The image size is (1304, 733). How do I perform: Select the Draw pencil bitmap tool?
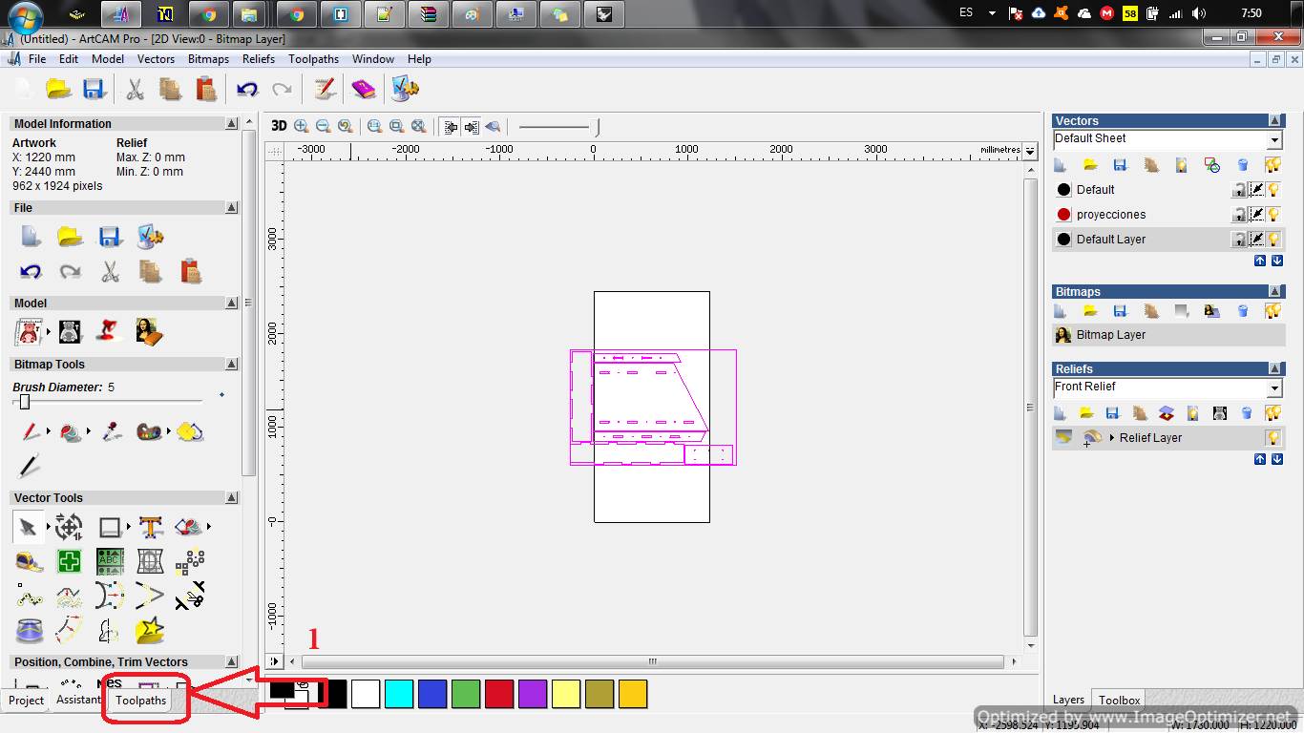click(30, 466)
